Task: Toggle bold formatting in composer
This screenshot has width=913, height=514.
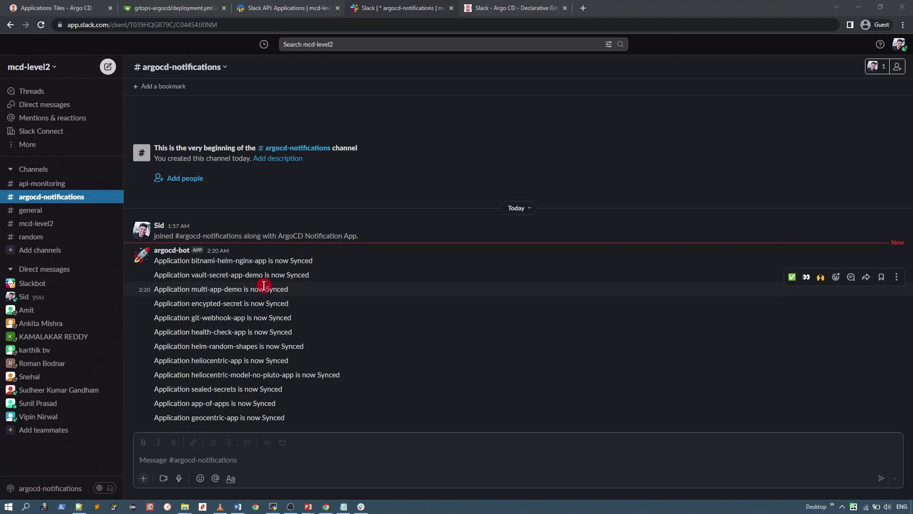Action: [143, 443]
